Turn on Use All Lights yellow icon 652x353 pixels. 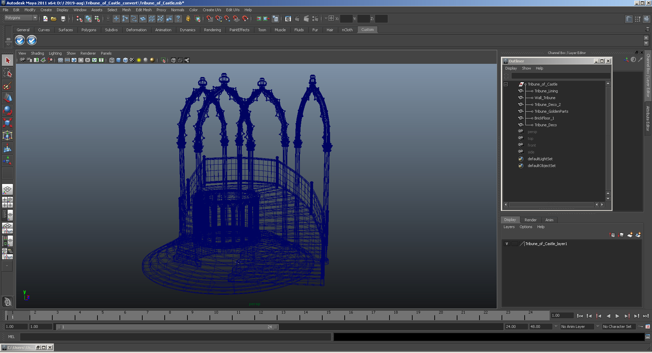(139, 60)
